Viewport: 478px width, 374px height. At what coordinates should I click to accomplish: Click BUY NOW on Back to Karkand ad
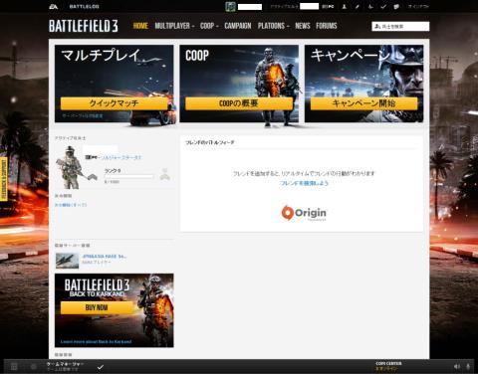tap(97, 307)
